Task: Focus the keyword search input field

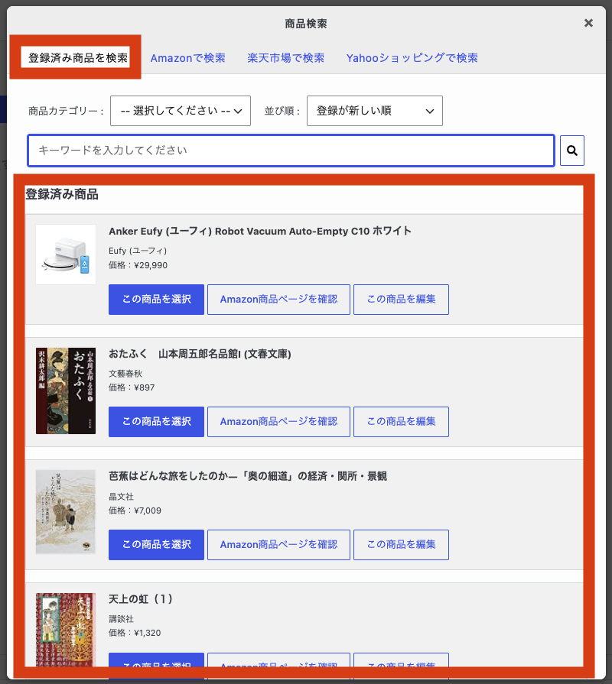Action: point(291,151)
